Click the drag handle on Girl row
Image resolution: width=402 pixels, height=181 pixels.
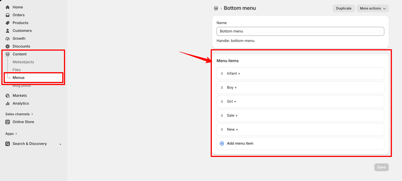pyautogui.click(x=222, y=102)
